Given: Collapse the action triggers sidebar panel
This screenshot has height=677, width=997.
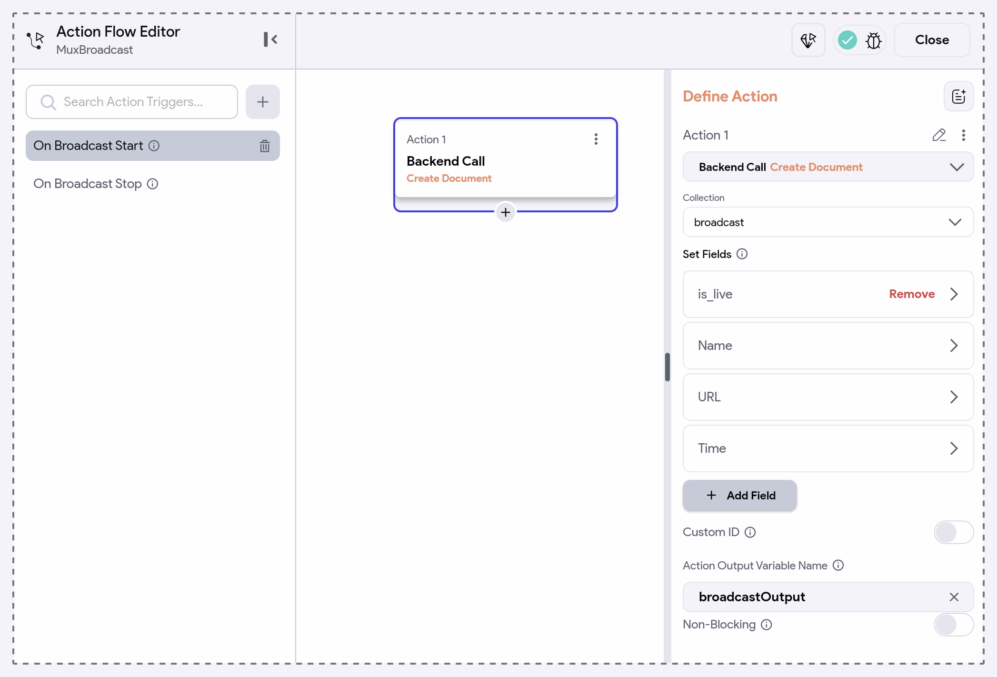Looking at the screenshot, I should click(270, 40).
